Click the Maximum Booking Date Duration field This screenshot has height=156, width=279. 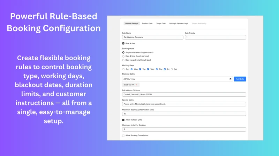coord(184,114)
